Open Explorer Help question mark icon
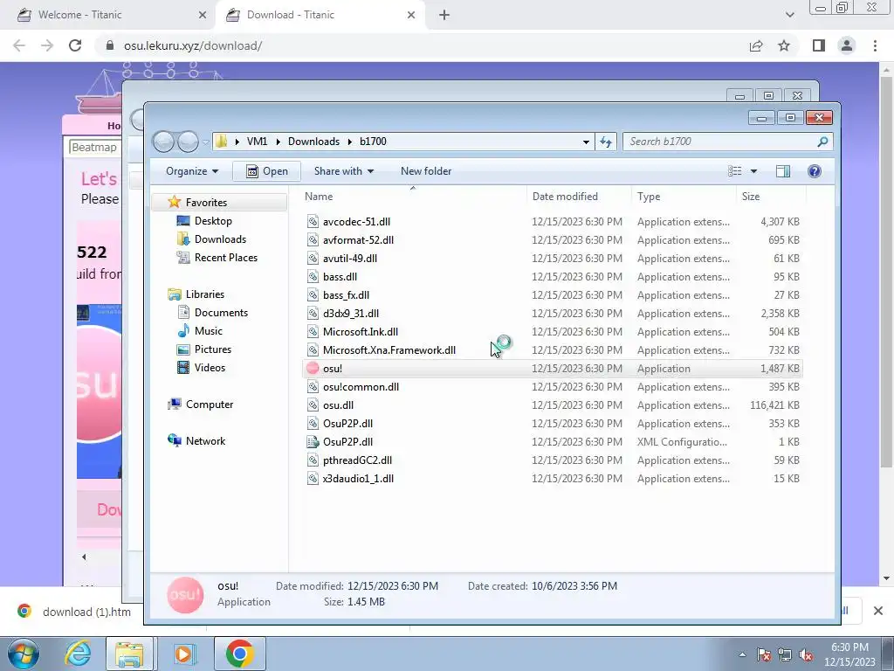 [x=815, y=171]
